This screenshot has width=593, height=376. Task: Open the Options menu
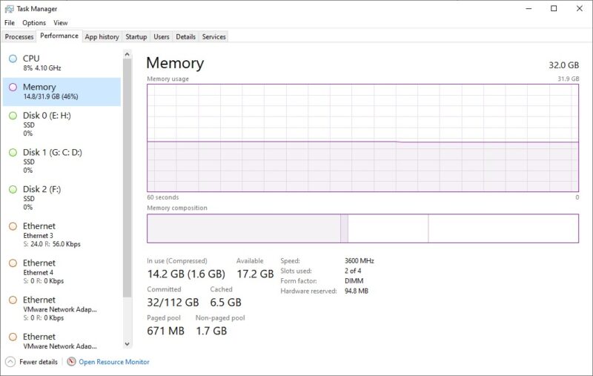[34, 23]
